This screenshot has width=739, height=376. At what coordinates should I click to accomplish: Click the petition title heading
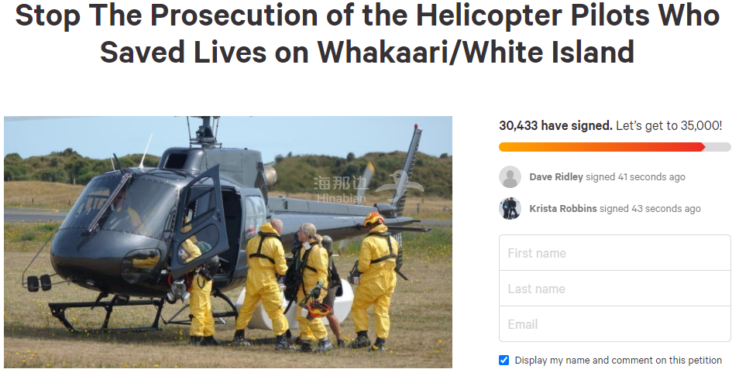[367, 33]
